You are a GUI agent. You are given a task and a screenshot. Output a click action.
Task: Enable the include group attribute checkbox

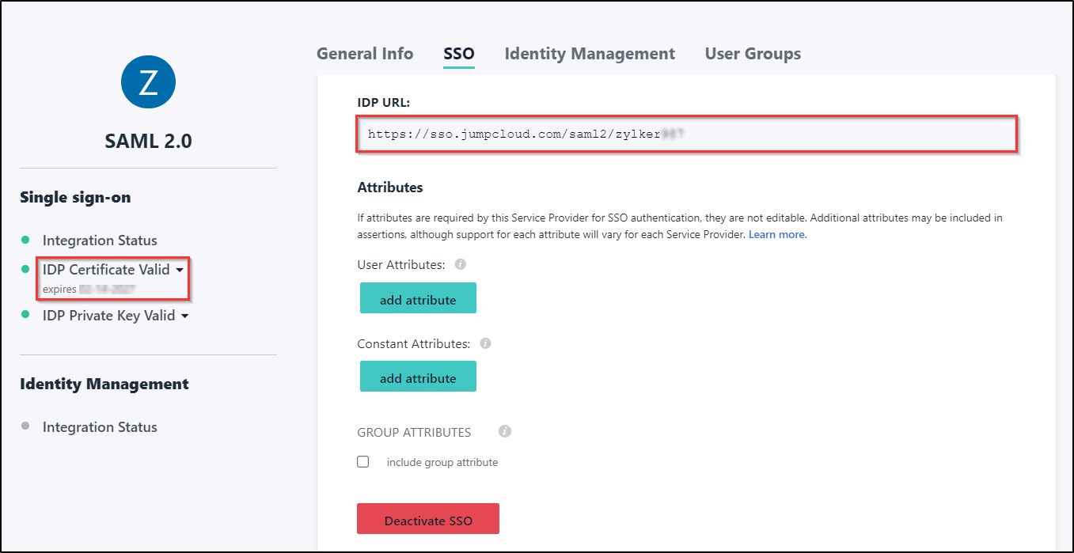point(363,462)
